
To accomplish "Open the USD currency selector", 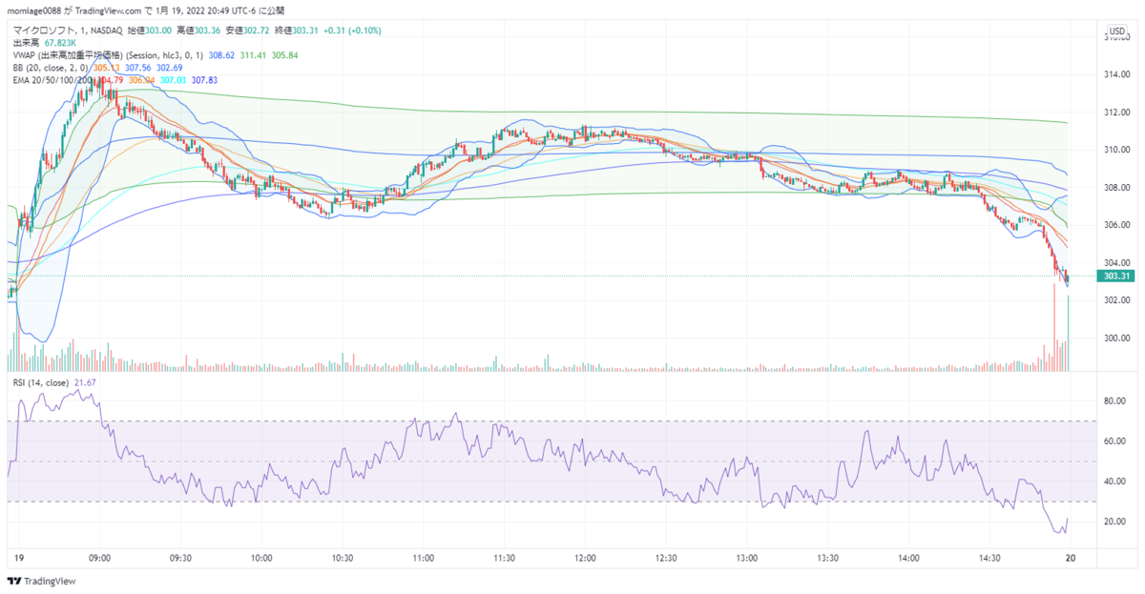I will [x=1117, y=31].
